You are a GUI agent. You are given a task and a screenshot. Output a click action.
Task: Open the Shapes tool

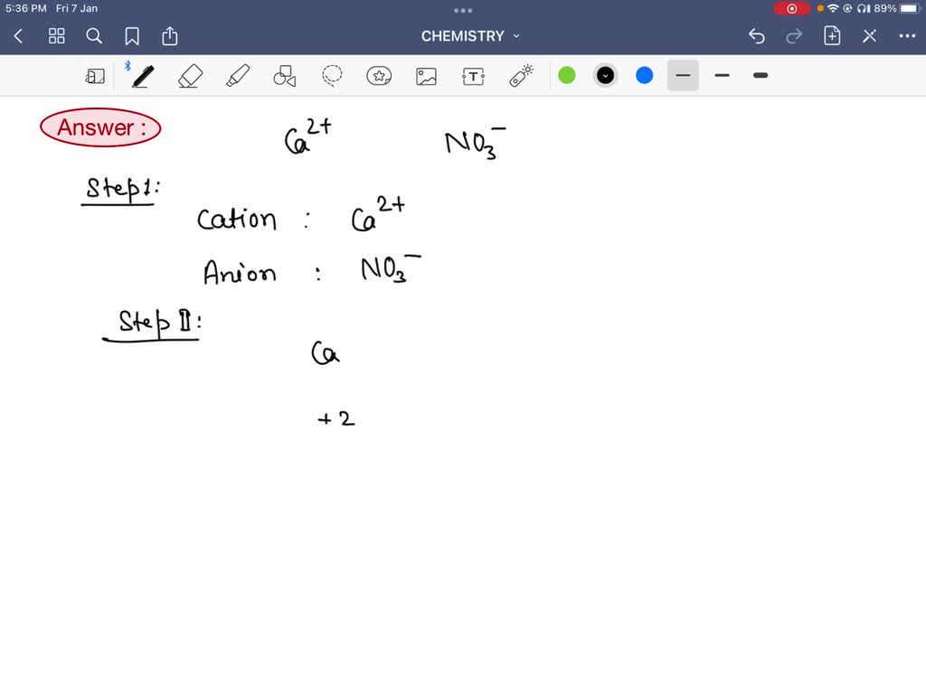pyautogui.click(x=285, y=76)
